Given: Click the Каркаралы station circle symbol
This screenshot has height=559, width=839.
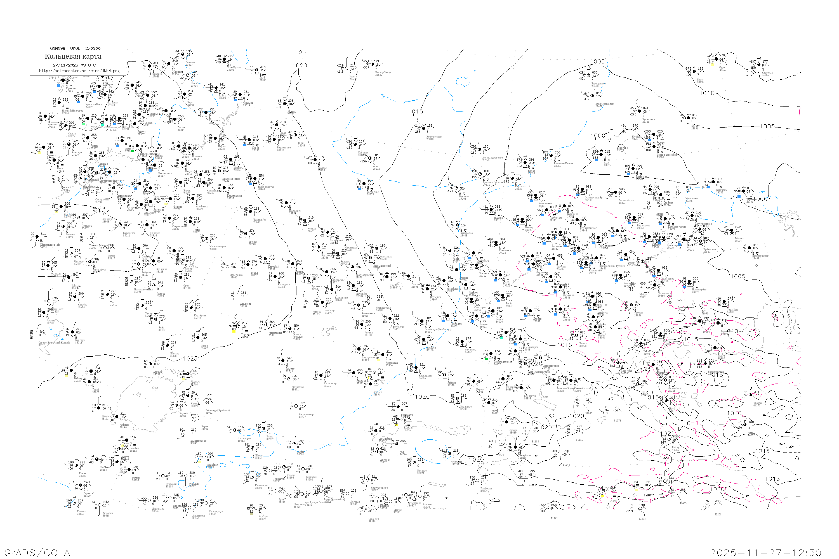Looking at the screenshot, I should click(x=416, y=368).
